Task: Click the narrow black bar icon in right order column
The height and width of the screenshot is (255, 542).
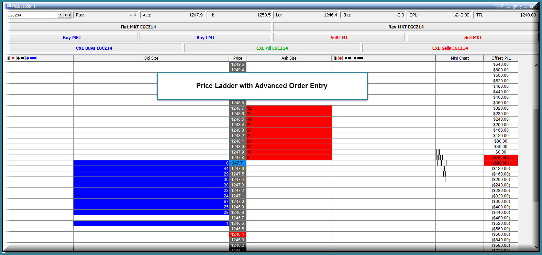Action: [336, 58]
